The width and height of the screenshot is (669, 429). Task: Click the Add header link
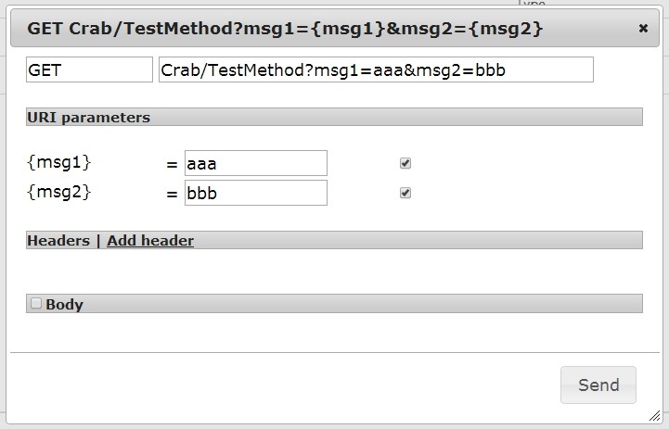(150, 240)
